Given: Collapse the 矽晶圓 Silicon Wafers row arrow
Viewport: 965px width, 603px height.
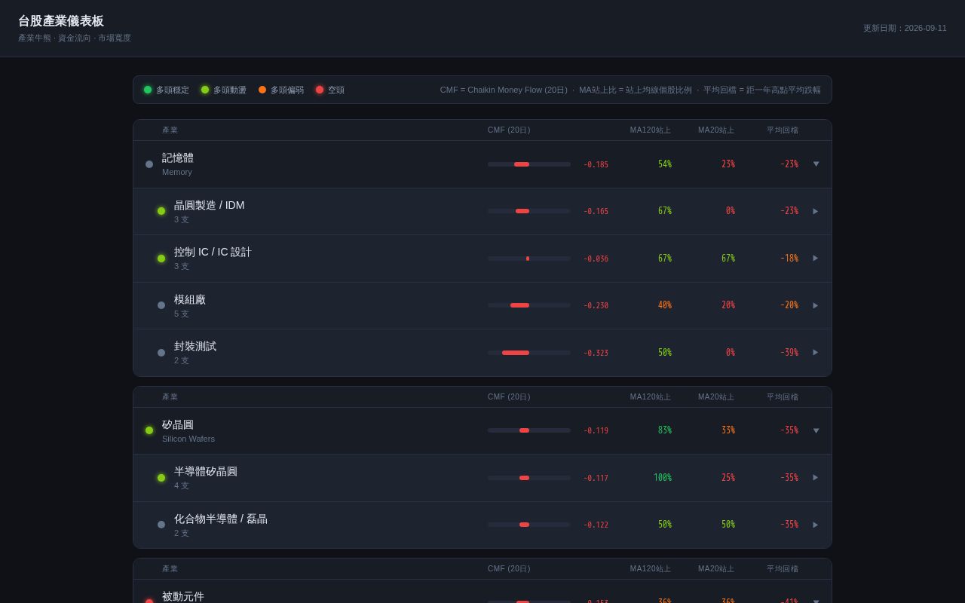Looking at the screenshot, I should point(816,431).
